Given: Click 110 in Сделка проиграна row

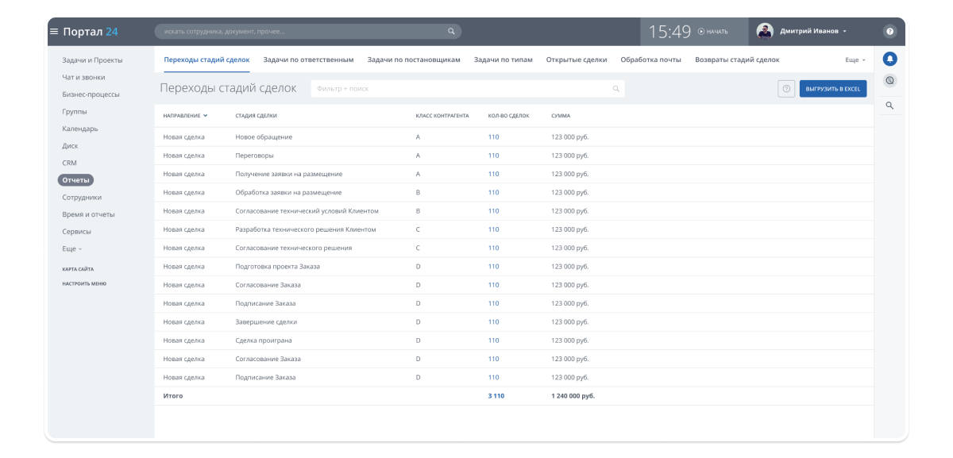Looking at the screenshot, I should [x=493, y=341].
